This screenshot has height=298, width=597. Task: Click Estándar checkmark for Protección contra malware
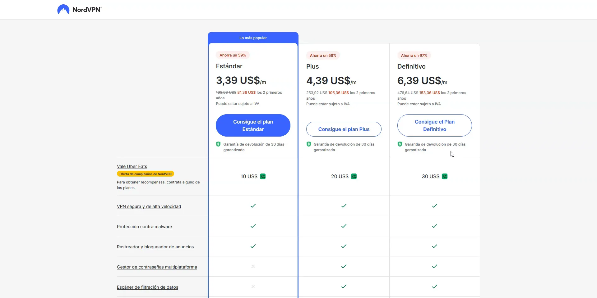(x=253, y=226)
